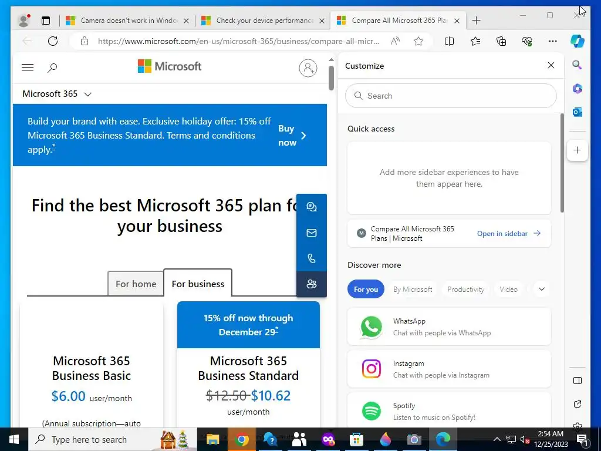Filter by Video chip
The image size is (601, 451).
[x=509, y=289]
